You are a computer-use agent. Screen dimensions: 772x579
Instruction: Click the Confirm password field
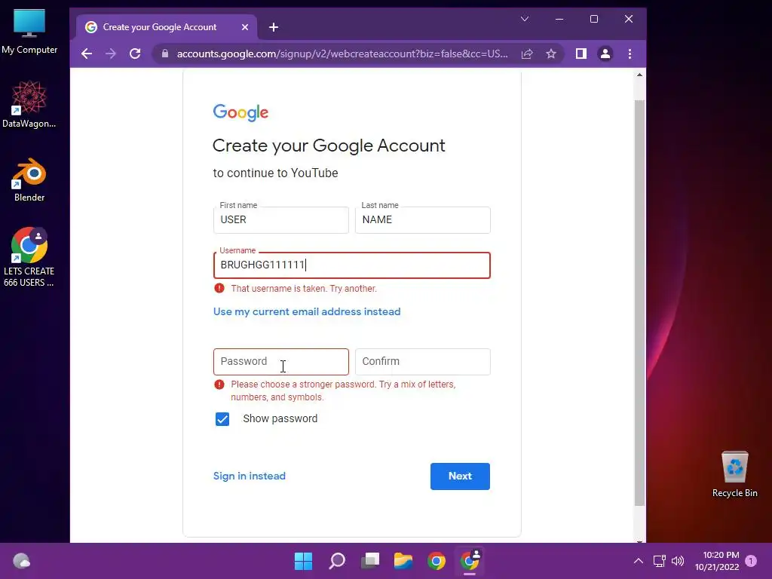(x=423, y=362)
